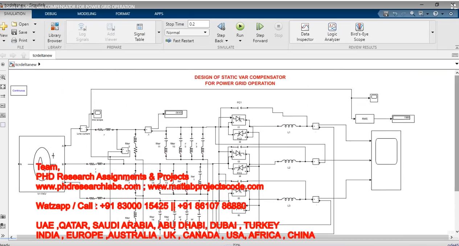
Task: Click the quick-access Save icon in title strip
Action: (x=386, y=14)
